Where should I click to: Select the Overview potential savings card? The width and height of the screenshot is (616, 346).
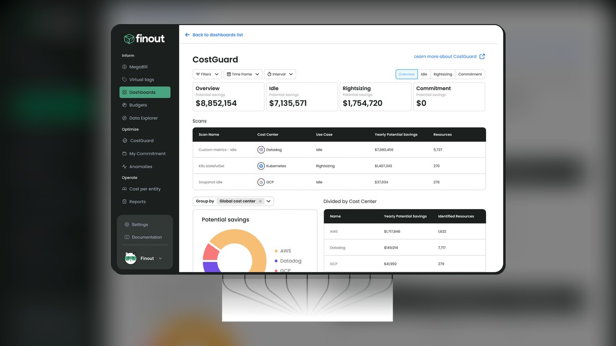(x=228, y=97)
